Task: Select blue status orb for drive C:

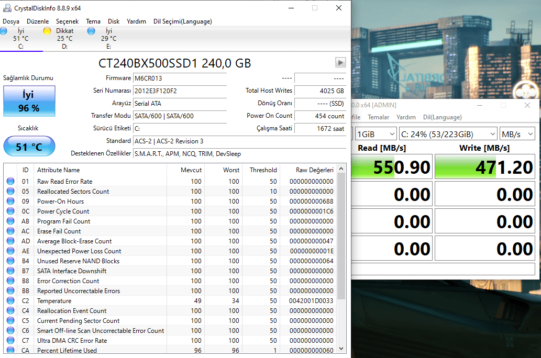Action: tap(4, 31)
